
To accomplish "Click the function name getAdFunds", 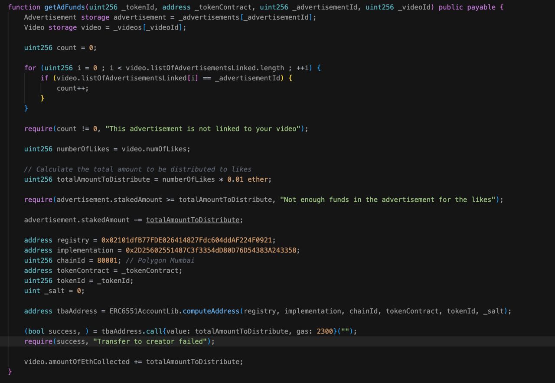I will [65, 7].
